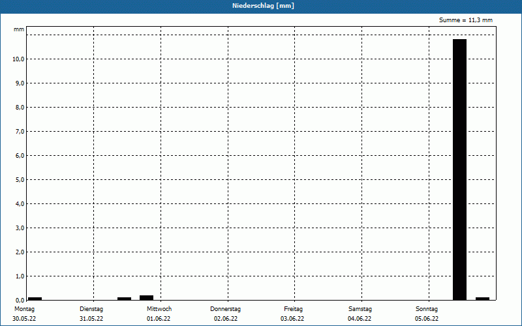This screenshot has width=522, height=326.
Task: Select the Summe = 11,3 mm label
Action: (466, 20)
